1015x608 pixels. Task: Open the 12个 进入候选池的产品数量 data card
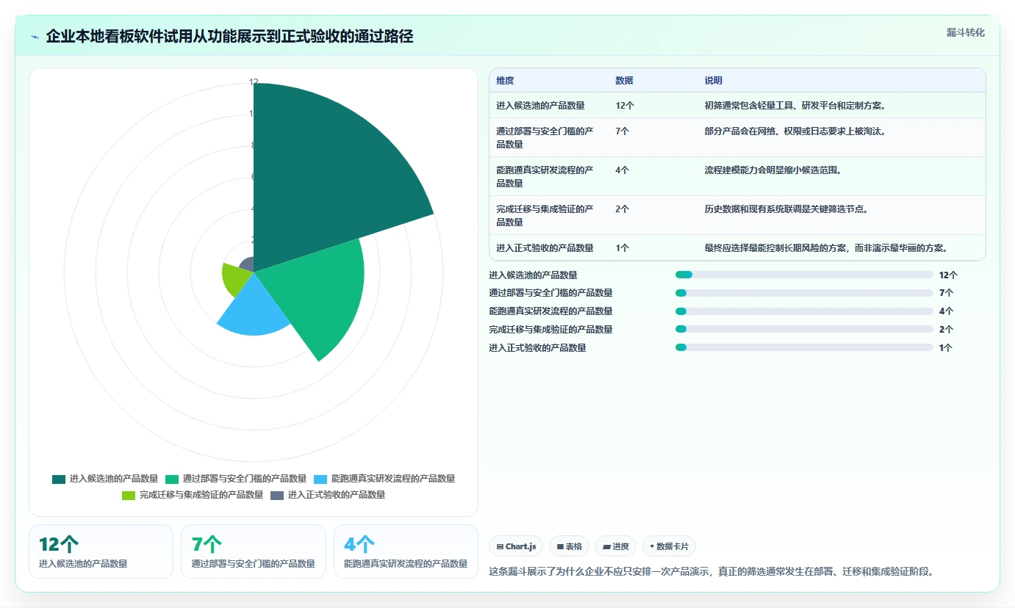(x=101, y=551)
